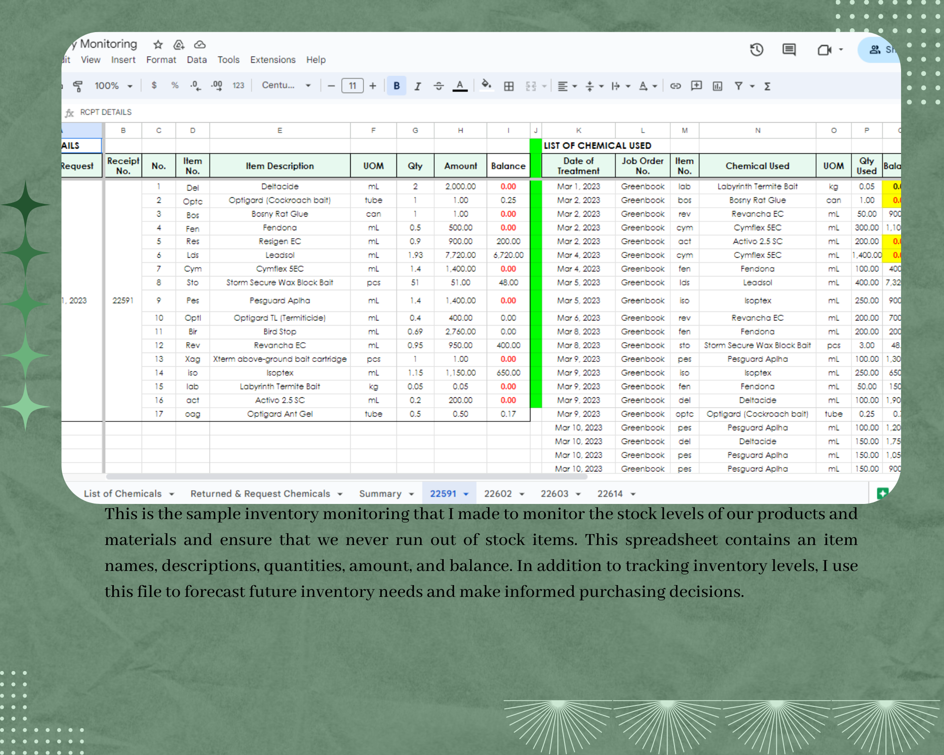Format as currency with the dollar icon

(x=154, y=85)
